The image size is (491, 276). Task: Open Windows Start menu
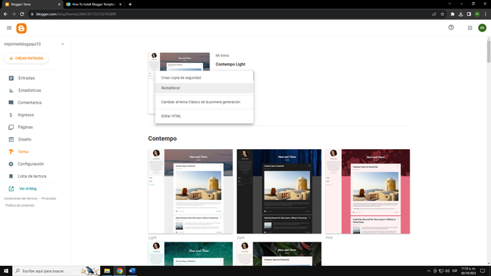(x=6, y=271)
